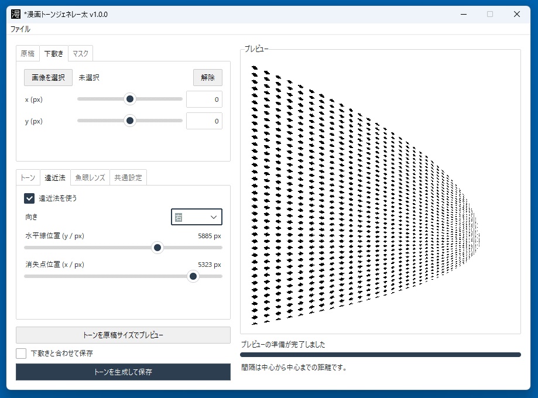
Task: Switch to the 原稿 tab
Action: [x=28, y=53]
